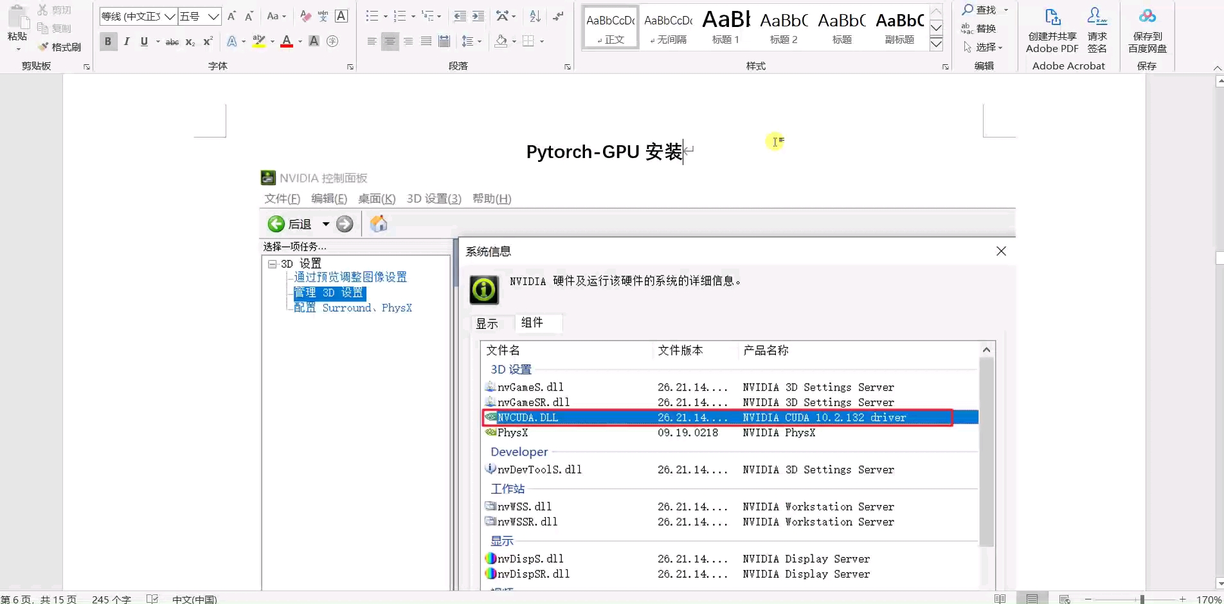This screenshot has height=604, width=1224.
Task: Open the phonetic guide (wén) tool
Action: (323, 16)
